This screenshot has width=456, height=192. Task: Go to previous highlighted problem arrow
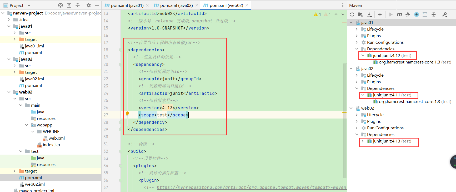tap(336, 14)
